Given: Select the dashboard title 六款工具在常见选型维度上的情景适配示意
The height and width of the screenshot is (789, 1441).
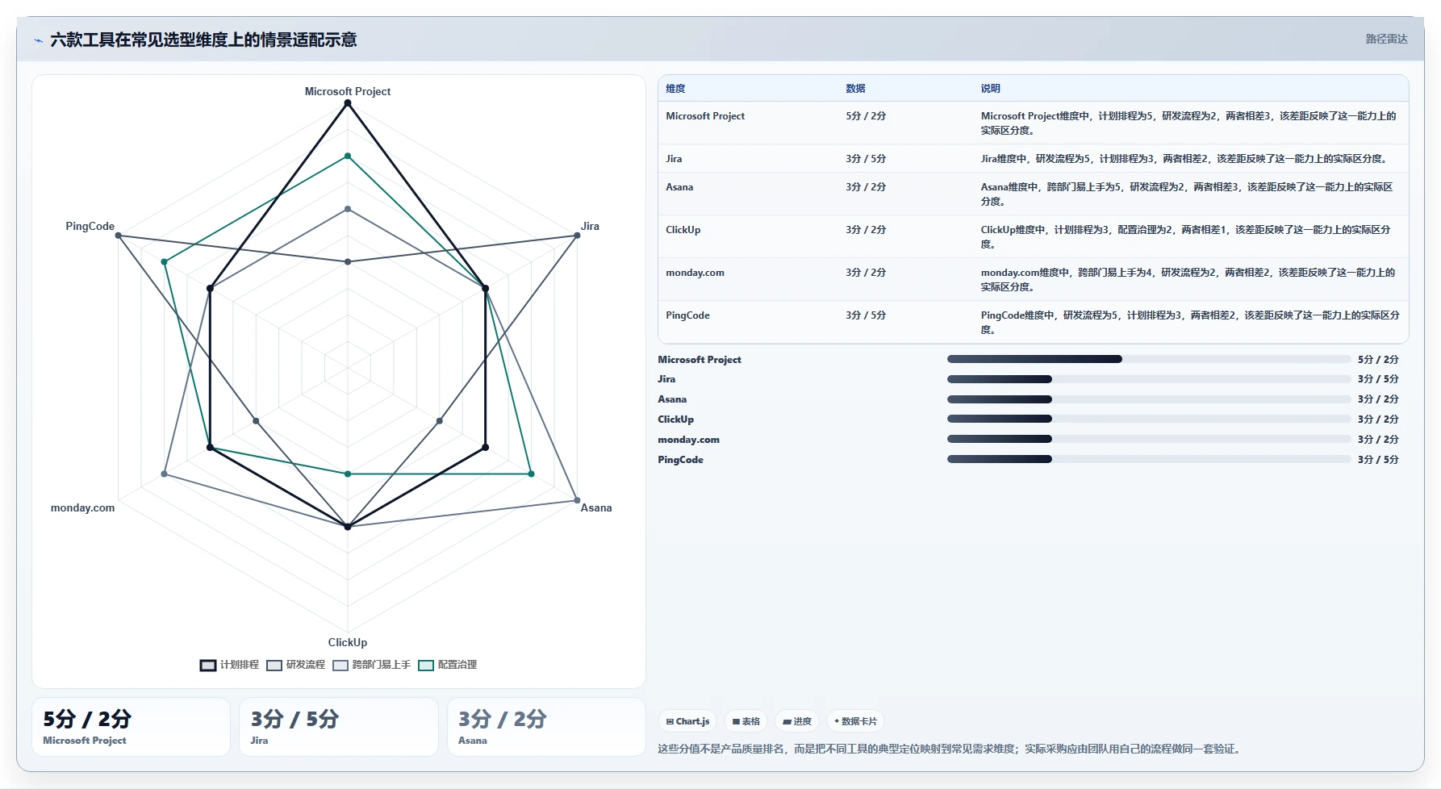Looking at the screenshot, I should [203, 40].
